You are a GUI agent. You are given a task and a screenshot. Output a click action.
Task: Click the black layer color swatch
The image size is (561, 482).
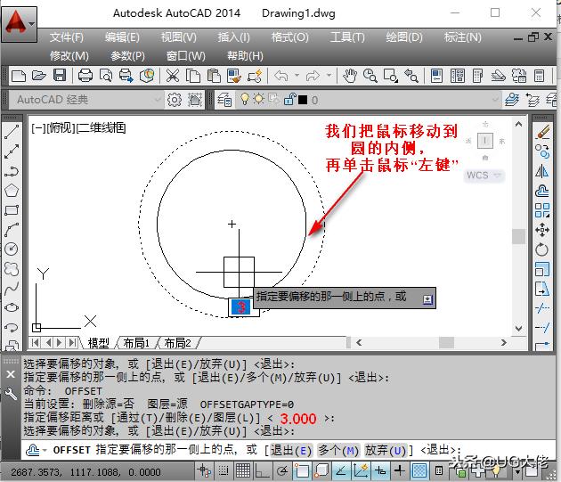(302, 100)
